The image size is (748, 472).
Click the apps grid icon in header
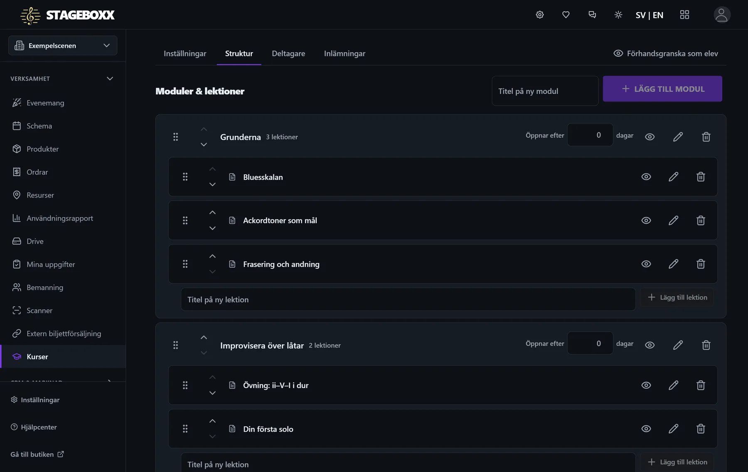tap(684, 15)
